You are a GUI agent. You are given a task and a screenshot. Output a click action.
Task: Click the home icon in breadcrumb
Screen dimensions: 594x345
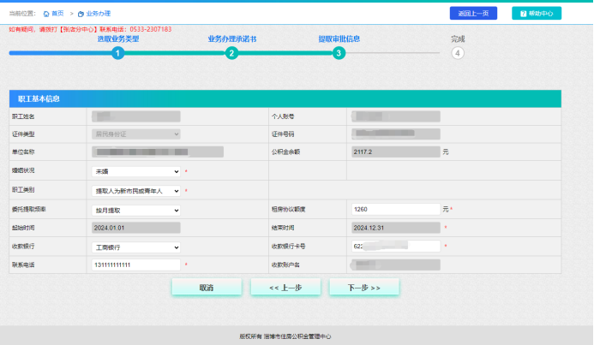tap(46, 14)
